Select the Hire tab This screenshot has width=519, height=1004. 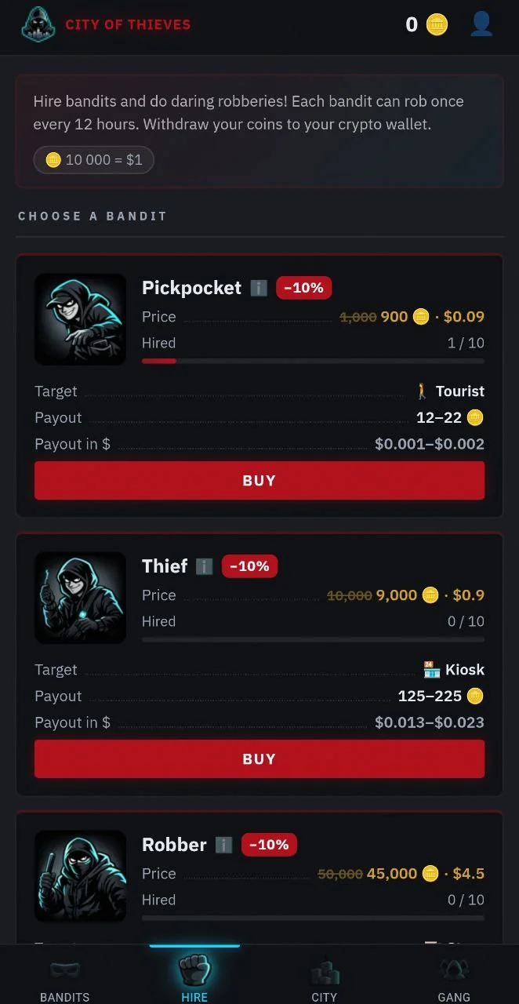(x=194, y=977)
